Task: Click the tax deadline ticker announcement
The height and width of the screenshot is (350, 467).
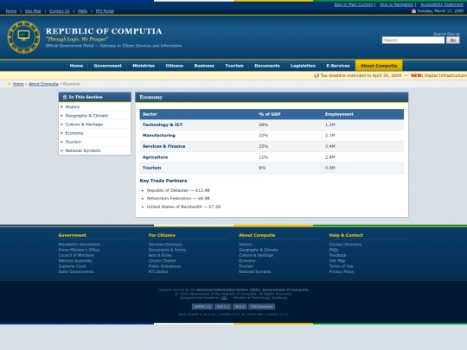Action: click(x=361, y=75)
